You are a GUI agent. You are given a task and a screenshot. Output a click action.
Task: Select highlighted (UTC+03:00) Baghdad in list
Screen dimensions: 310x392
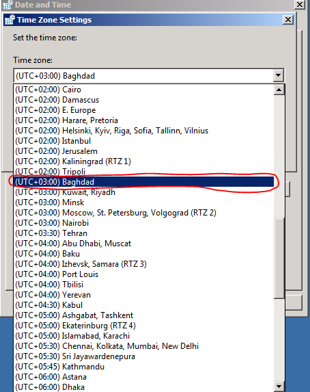coord(144,182)
